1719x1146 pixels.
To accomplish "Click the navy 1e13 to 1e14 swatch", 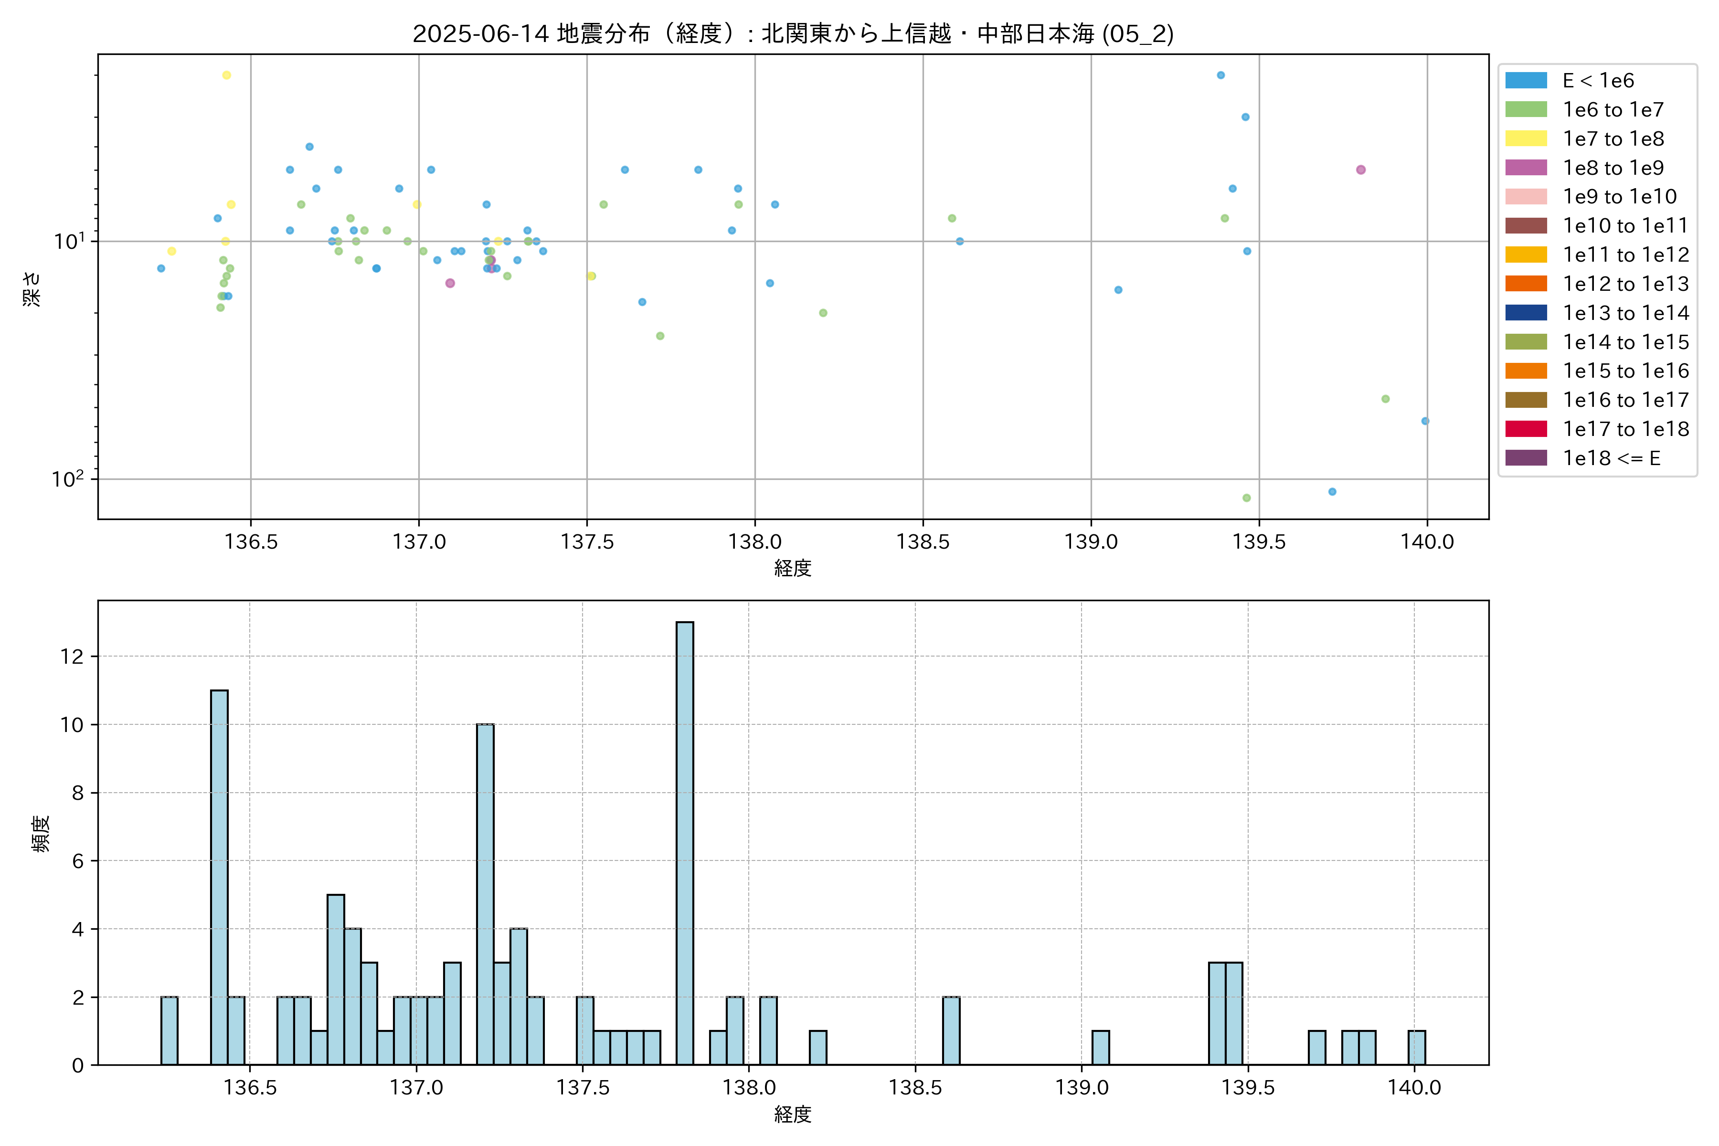I will tap(1526, 313).
